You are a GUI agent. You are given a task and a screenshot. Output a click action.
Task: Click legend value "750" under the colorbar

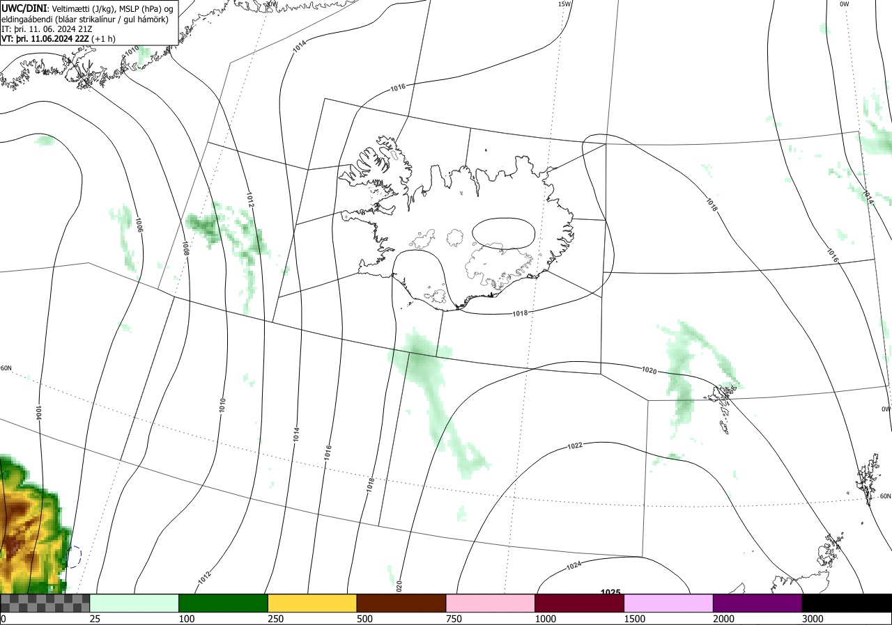tap(454, 619)
